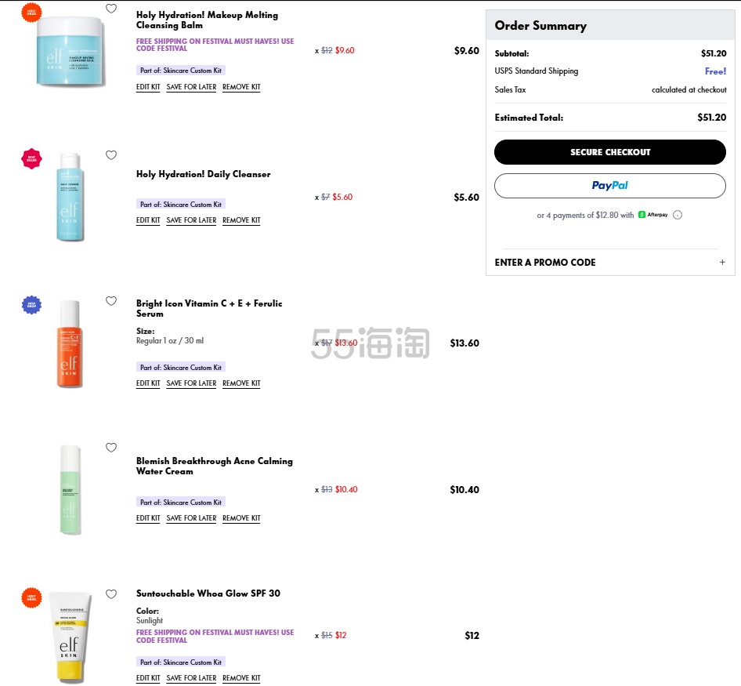This screenshot has height=686, width=741.
Task: Toggle wishlist heart for Holy Hydration Daily Cleanser
Action: point(111,155)
